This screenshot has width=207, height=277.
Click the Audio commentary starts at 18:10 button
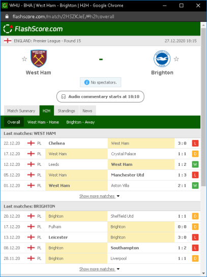coord(100,96)
